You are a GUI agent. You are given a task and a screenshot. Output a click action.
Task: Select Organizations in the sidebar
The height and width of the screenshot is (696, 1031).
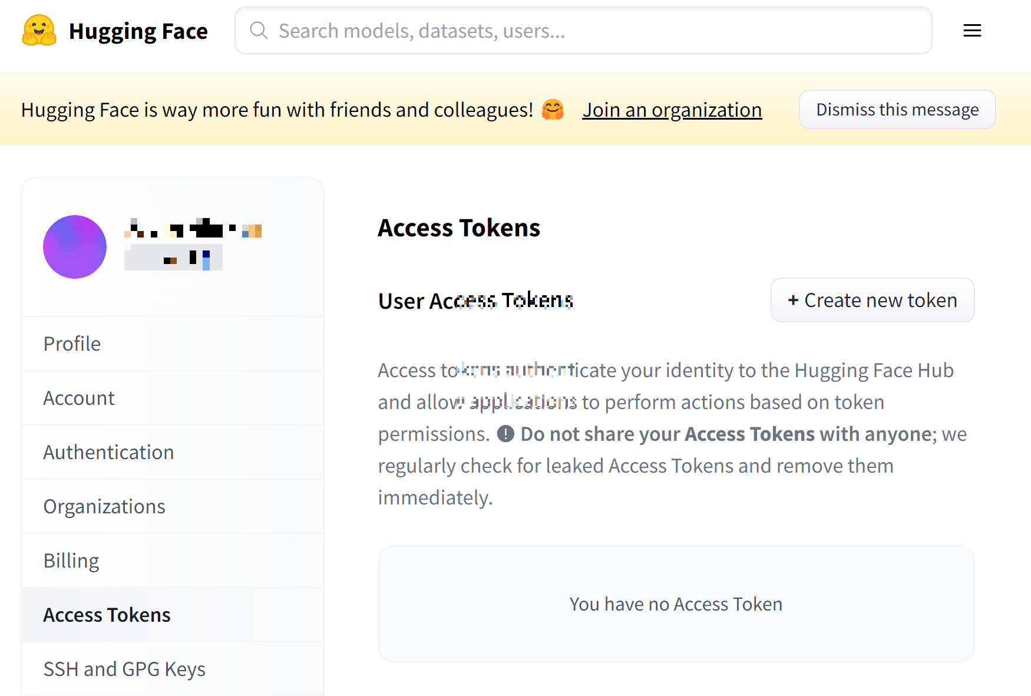(x=173, y=506)
